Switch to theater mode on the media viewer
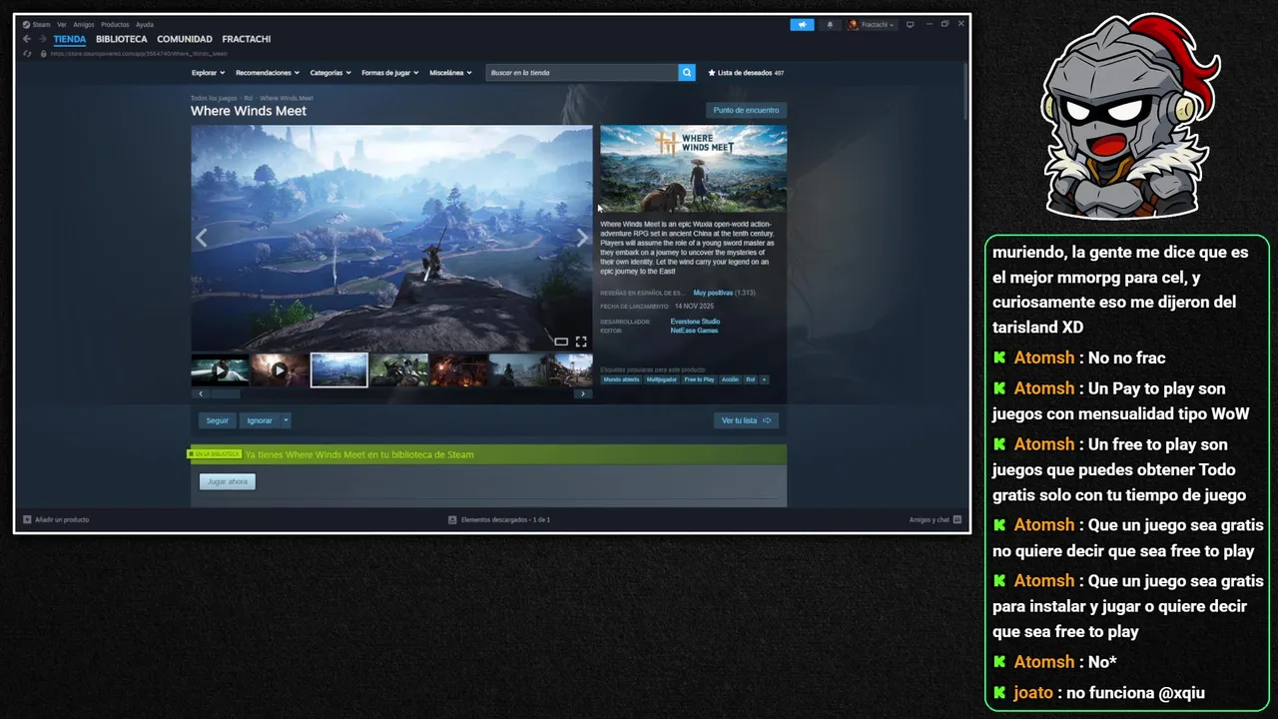 coord(561,342)
